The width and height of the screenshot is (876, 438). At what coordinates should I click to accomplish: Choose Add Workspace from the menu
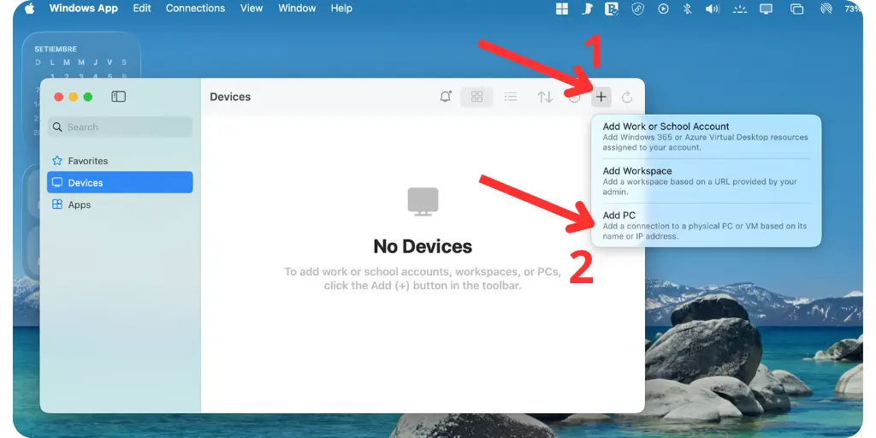[706, 181]
